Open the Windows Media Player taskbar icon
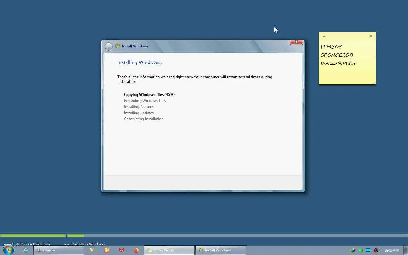This screenshot has height=255, width=408. pyautogui.click(x=92, y=250)
